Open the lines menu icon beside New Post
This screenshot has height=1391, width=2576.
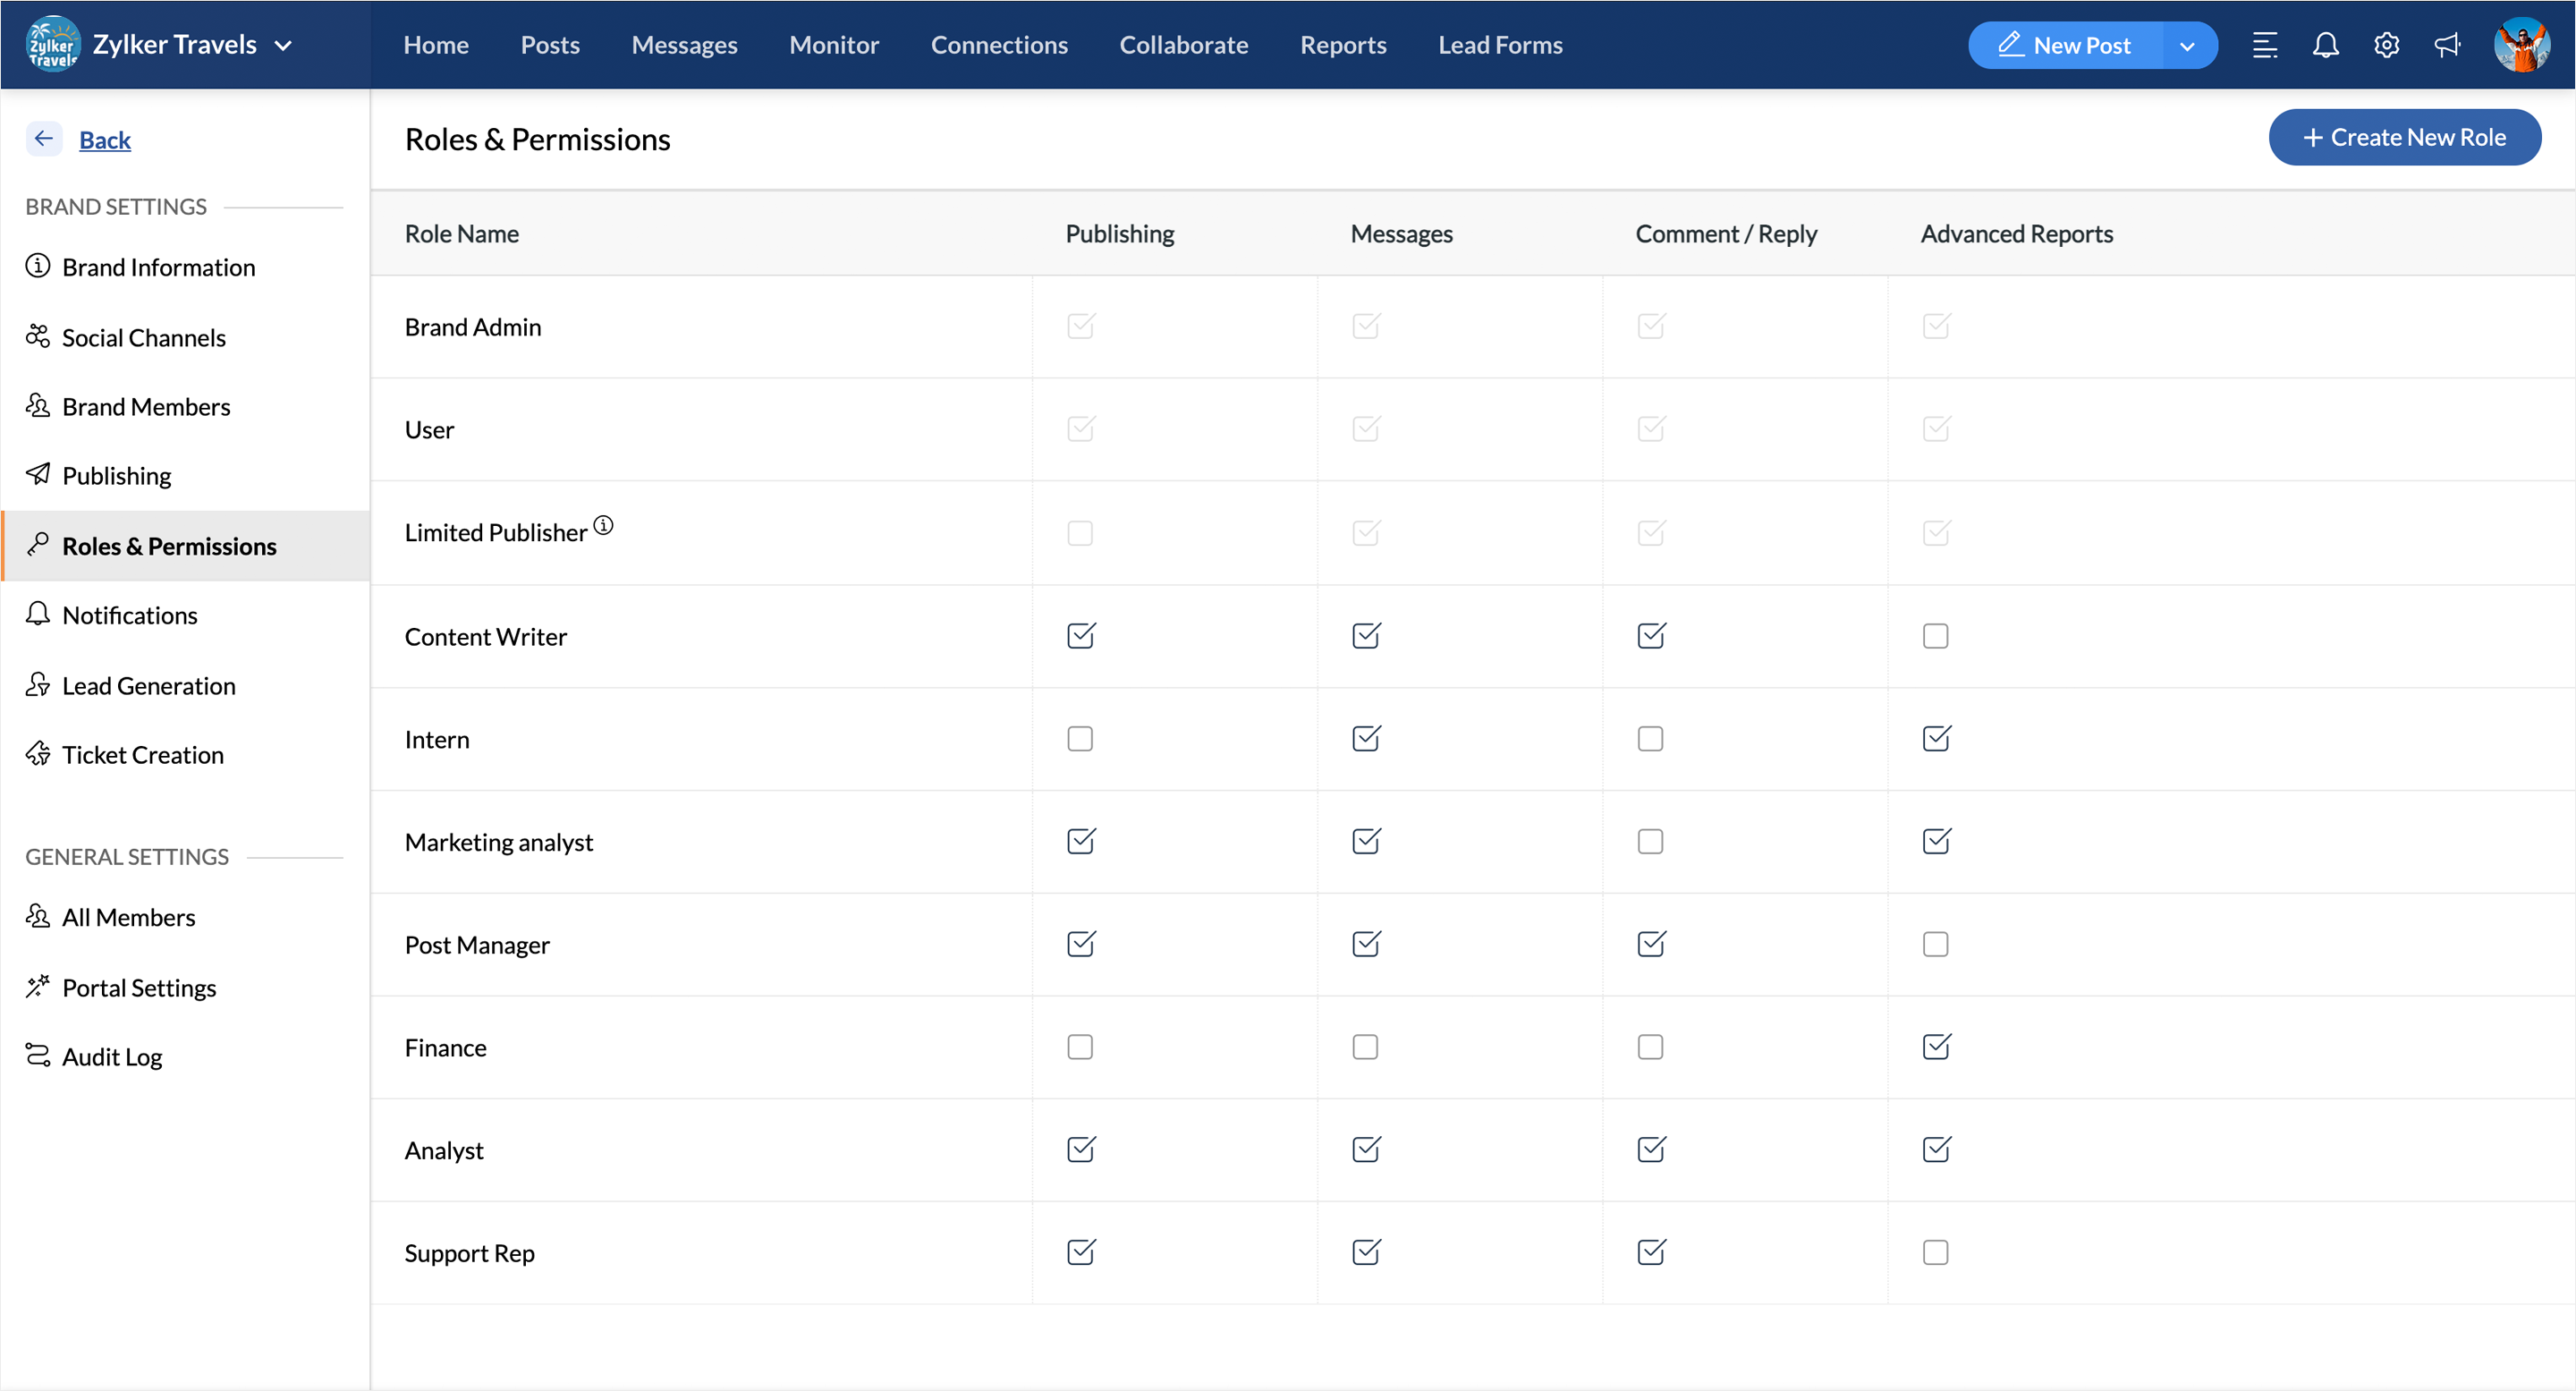(x=2264, y=45)
